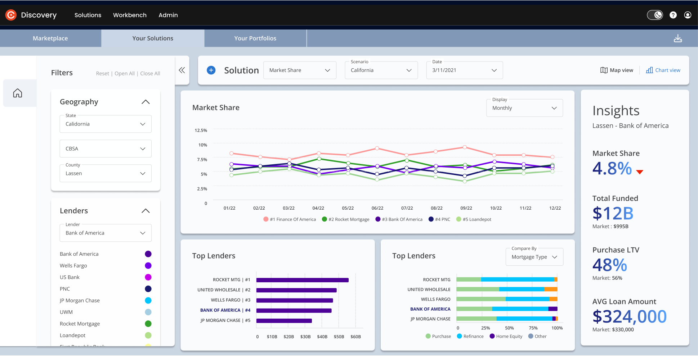Click the US Bank color swatch

pos(148,277)
